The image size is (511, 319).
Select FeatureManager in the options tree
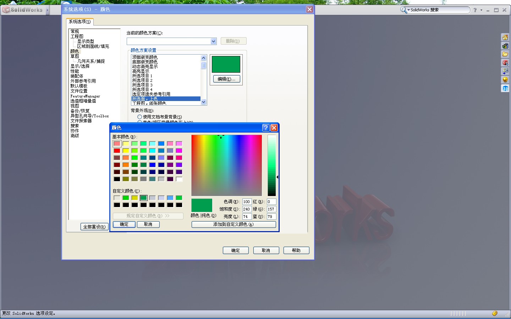click(x=85, y=96)
